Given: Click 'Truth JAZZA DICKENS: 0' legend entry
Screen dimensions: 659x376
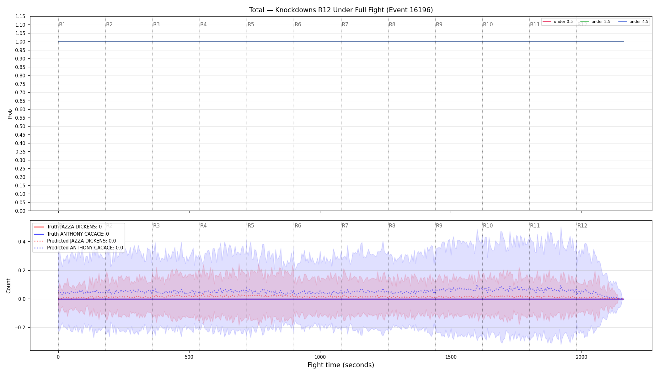Looking at the screenshot, I should point(67,227).
